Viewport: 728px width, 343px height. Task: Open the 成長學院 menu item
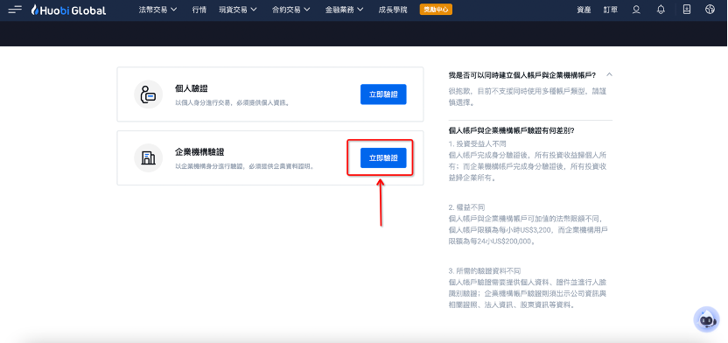point(393,10)
